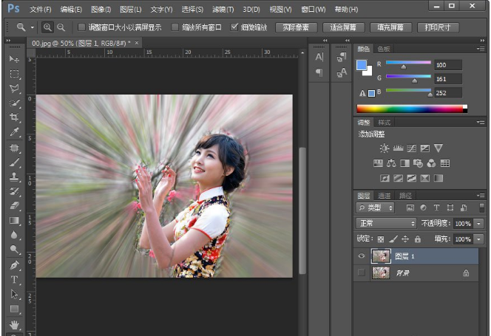Choose the Lasso tool
Screen dimensions: 491x336
pos(14,89)
